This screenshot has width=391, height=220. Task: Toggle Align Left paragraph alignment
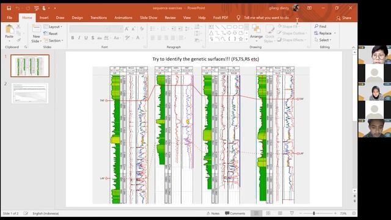point(153,38)
